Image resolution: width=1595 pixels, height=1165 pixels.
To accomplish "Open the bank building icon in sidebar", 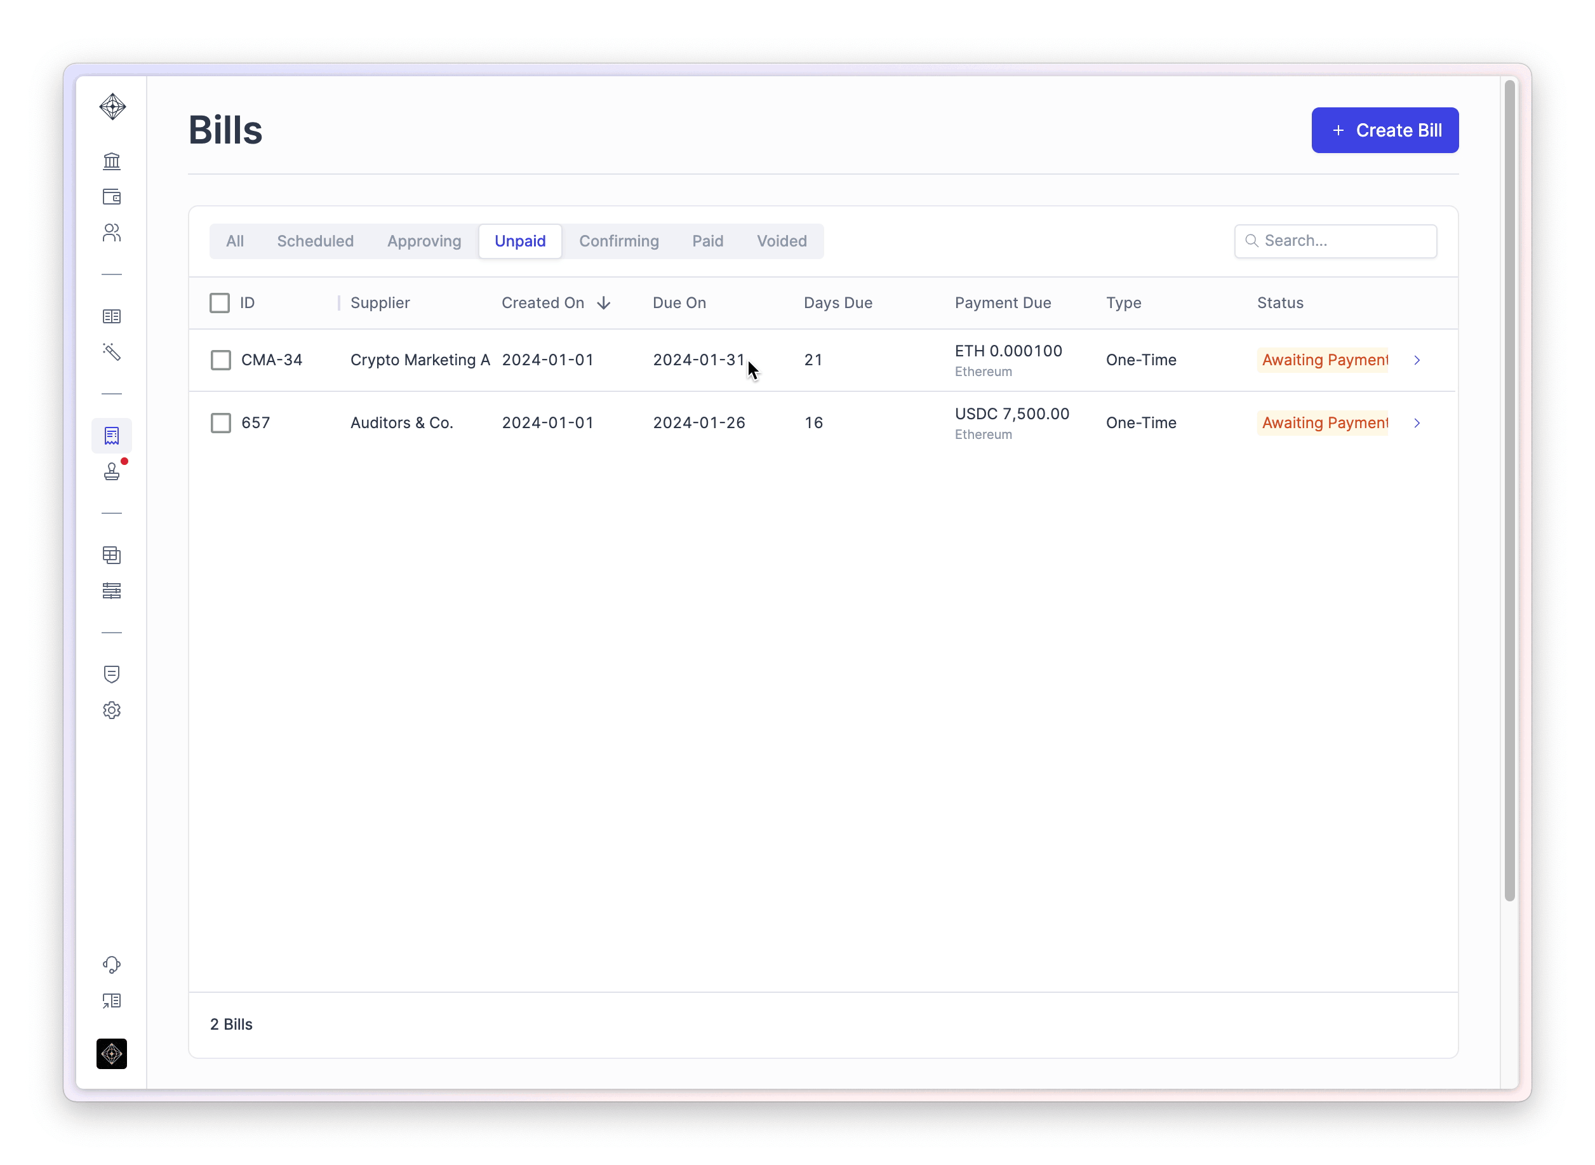I will (x=111, y=161).
